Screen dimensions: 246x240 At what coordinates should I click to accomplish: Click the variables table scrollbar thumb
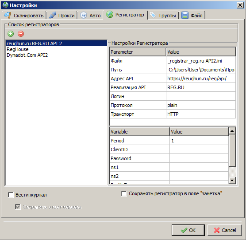[x=232, y=150]
